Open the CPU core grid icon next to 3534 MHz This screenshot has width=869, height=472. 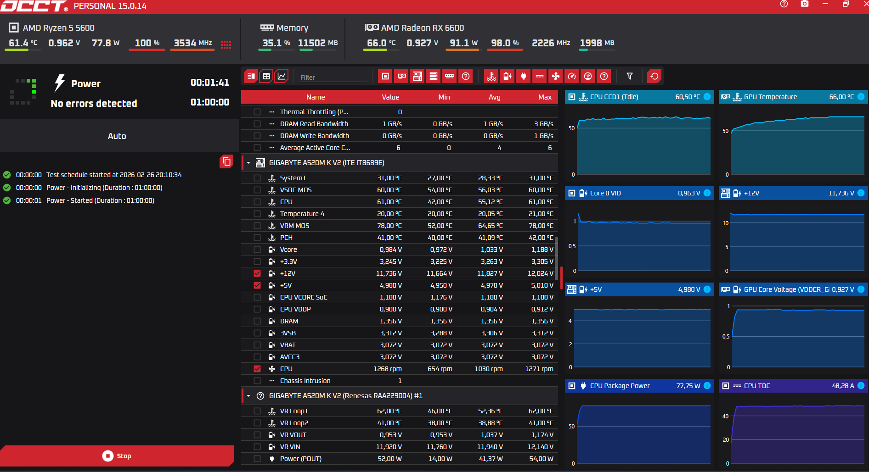point(226,44)
